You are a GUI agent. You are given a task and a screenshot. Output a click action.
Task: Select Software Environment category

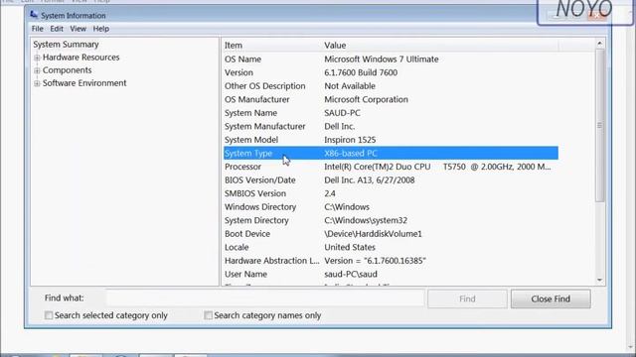(84, 83)
